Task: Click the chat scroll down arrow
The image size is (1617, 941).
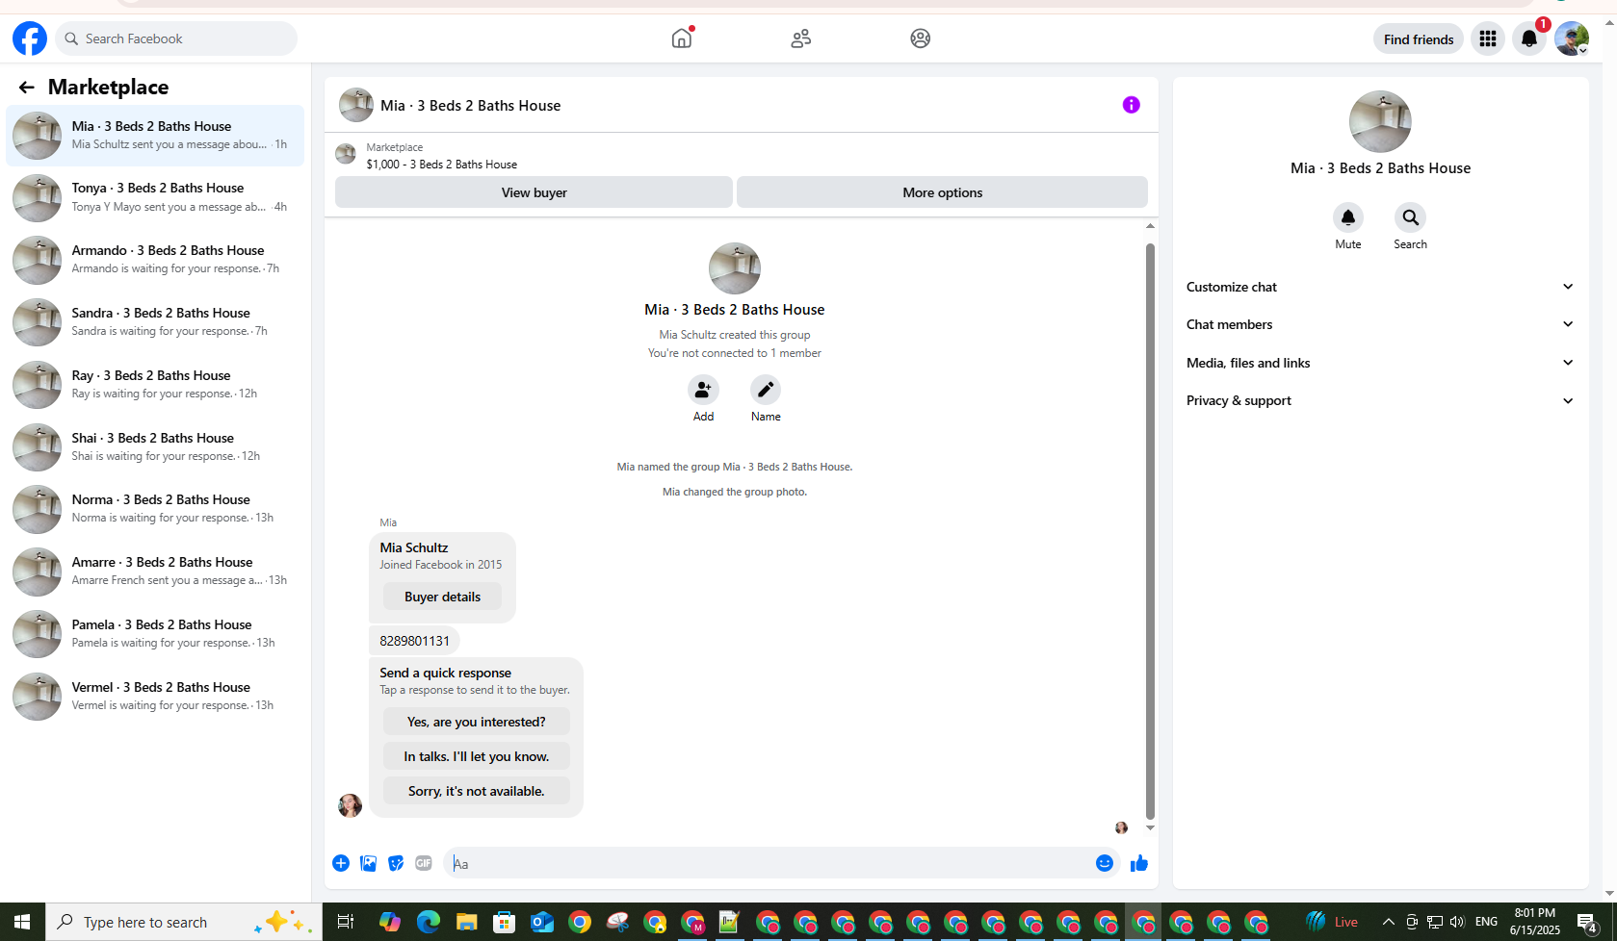Action: click(x=1150, y=827)
